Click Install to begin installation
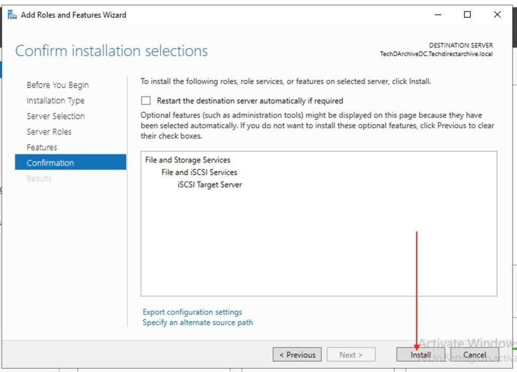 [x=421, y=355]
